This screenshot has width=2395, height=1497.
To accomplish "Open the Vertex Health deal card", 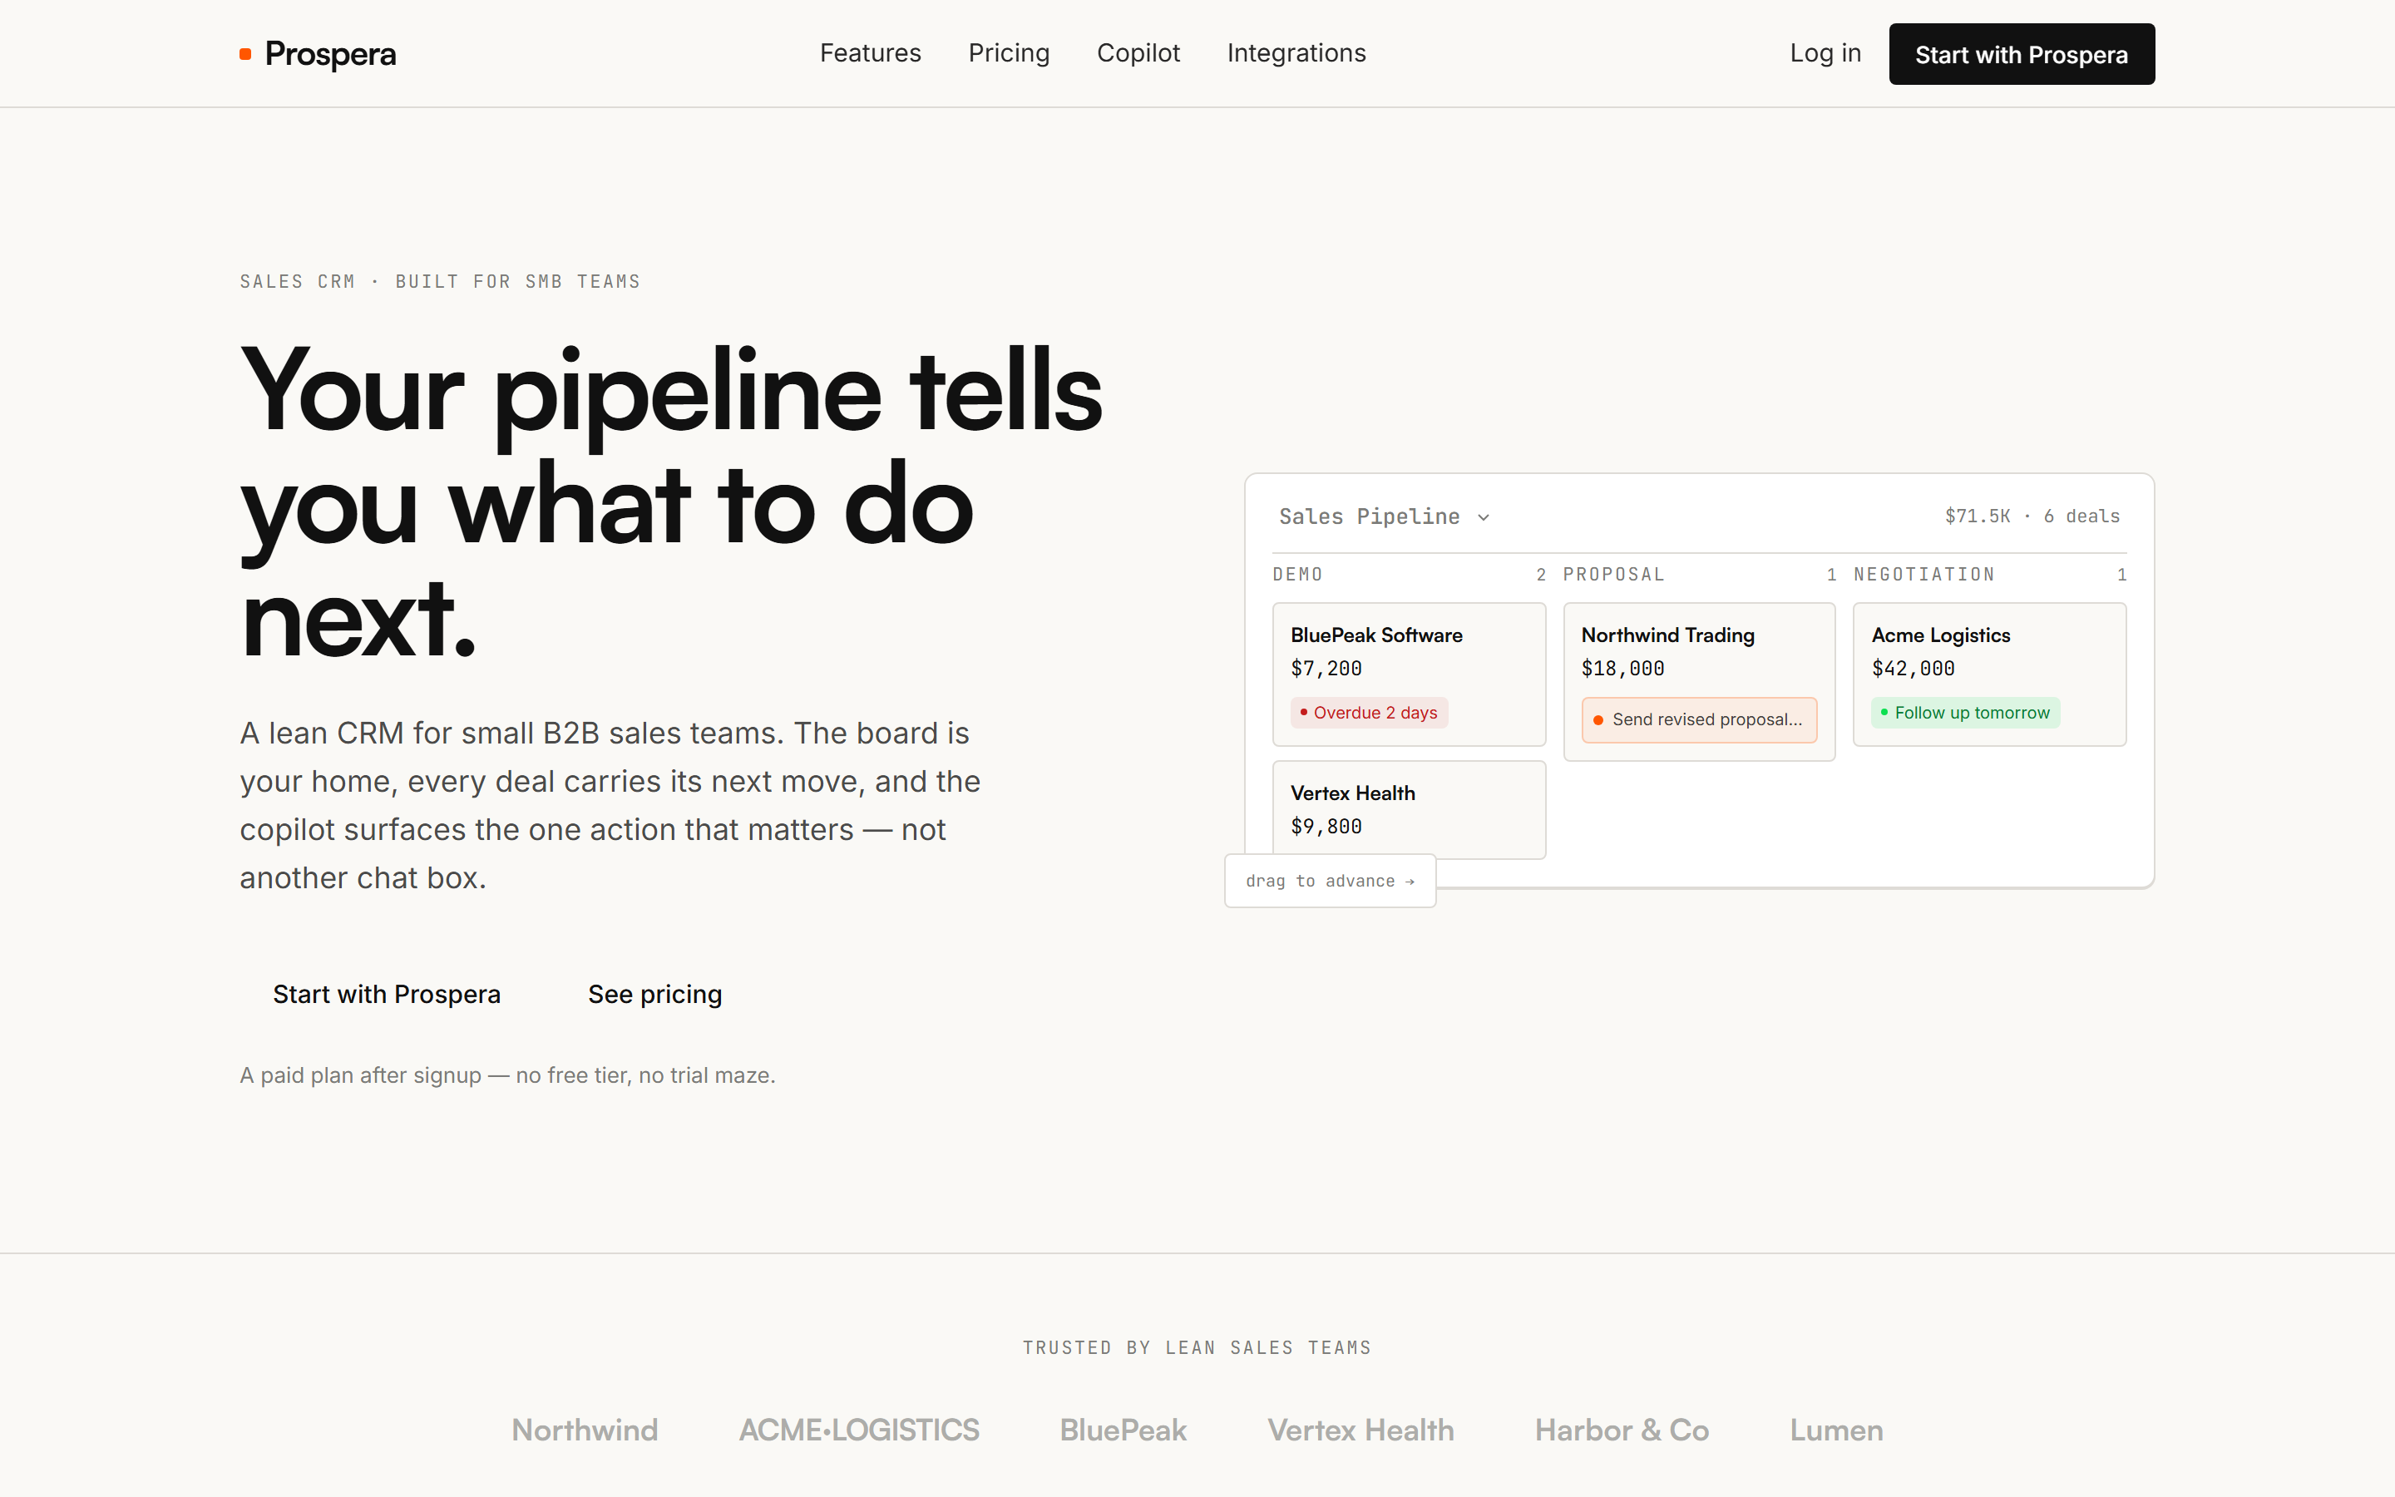I will tap(1408, 809).
